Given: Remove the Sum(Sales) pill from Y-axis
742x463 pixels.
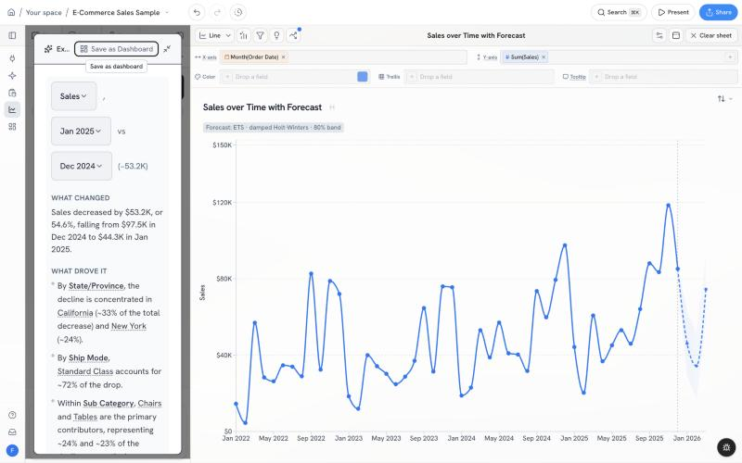Looking at the screenshot, I should (544, 57).
